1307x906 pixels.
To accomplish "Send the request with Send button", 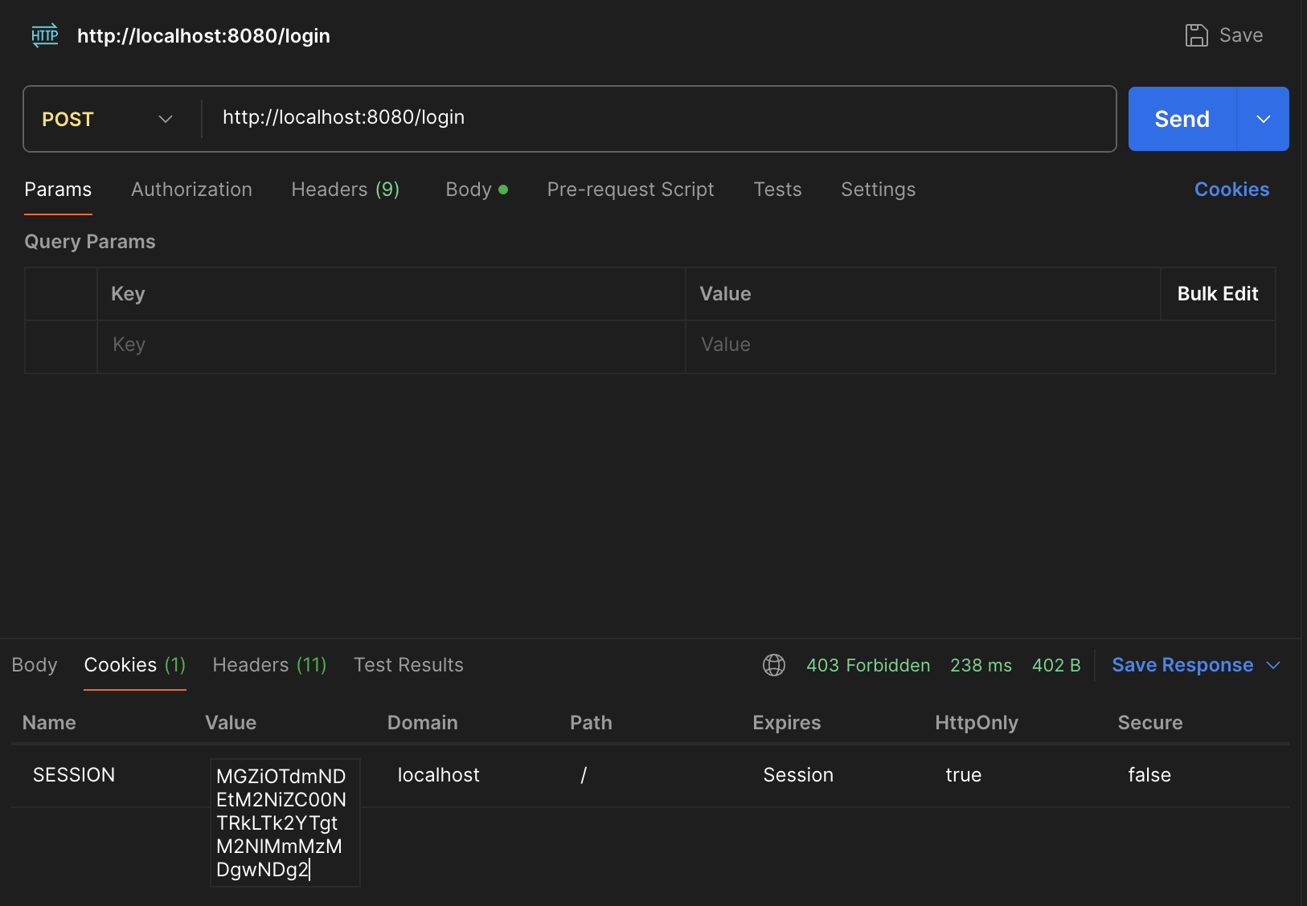I will (x=1182, y=119).
